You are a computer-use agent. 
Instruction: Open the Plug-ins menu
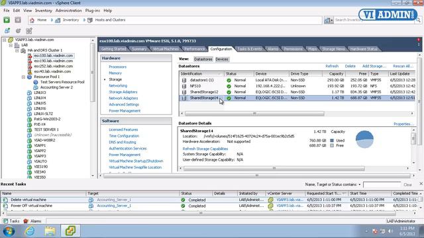[93, 11]
